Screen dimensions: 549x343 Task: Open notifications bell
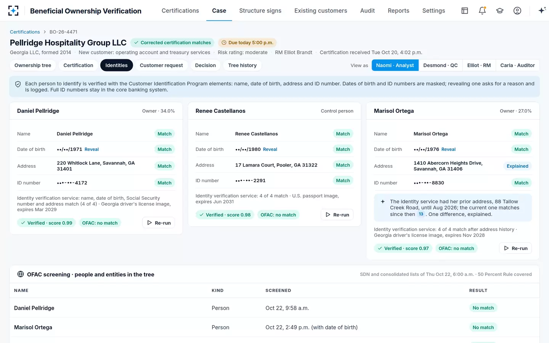coord(482,11)
